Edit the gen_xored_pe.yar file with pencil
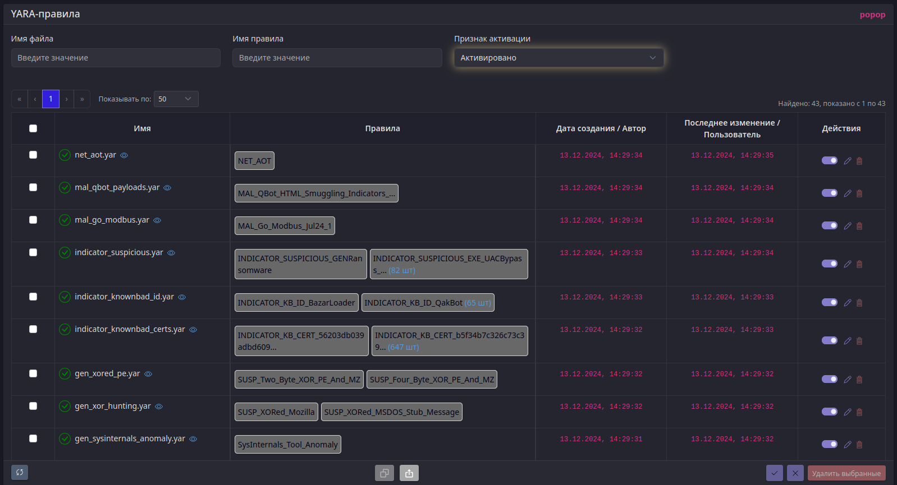The width and height of the screenshot is (897, 485). (848, 380)
